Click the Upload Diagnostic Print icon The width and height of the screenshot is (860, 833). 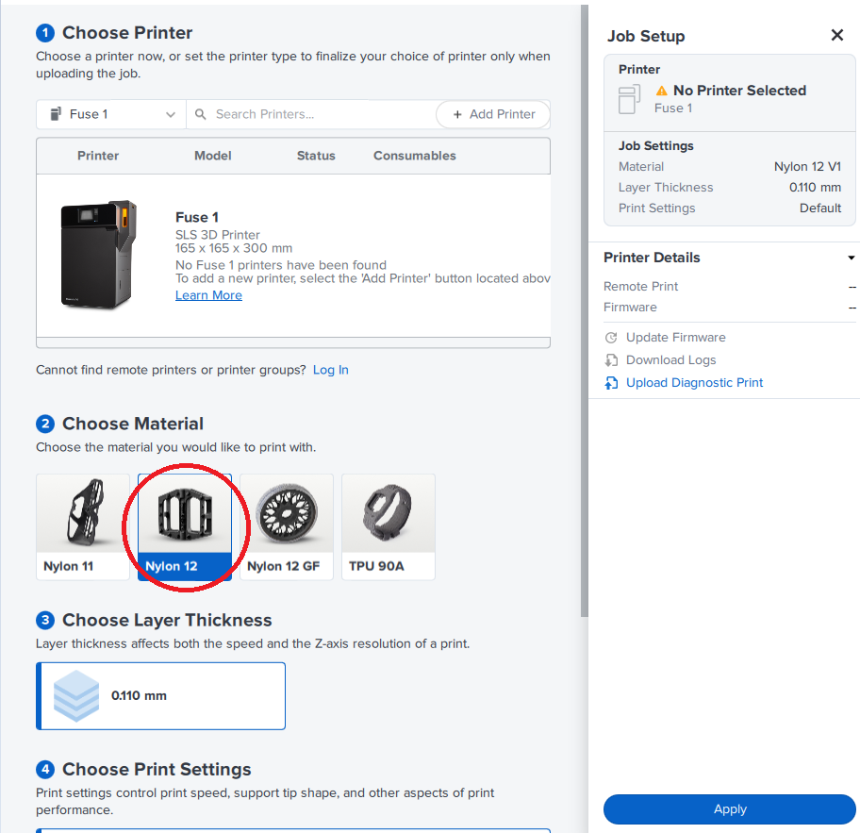(x=611, y=383)
